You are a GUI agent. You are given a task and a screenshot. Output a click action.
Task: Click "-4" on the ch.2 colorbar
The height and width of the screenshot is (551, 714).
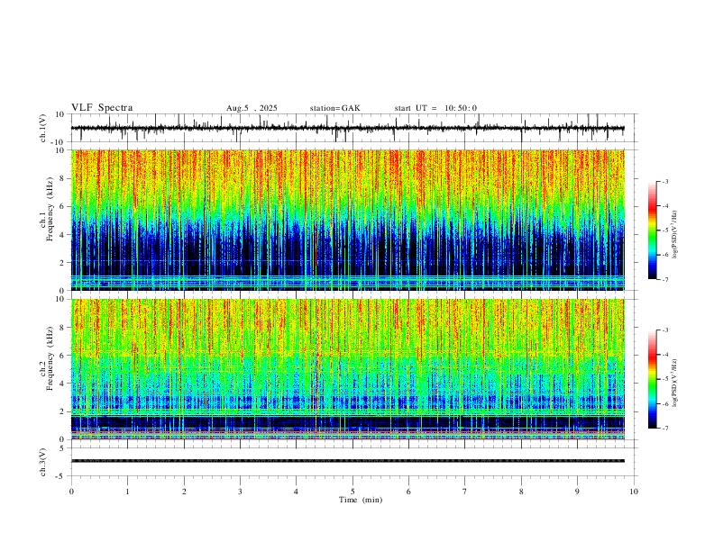pyautogui.click(x=664, y=355)
